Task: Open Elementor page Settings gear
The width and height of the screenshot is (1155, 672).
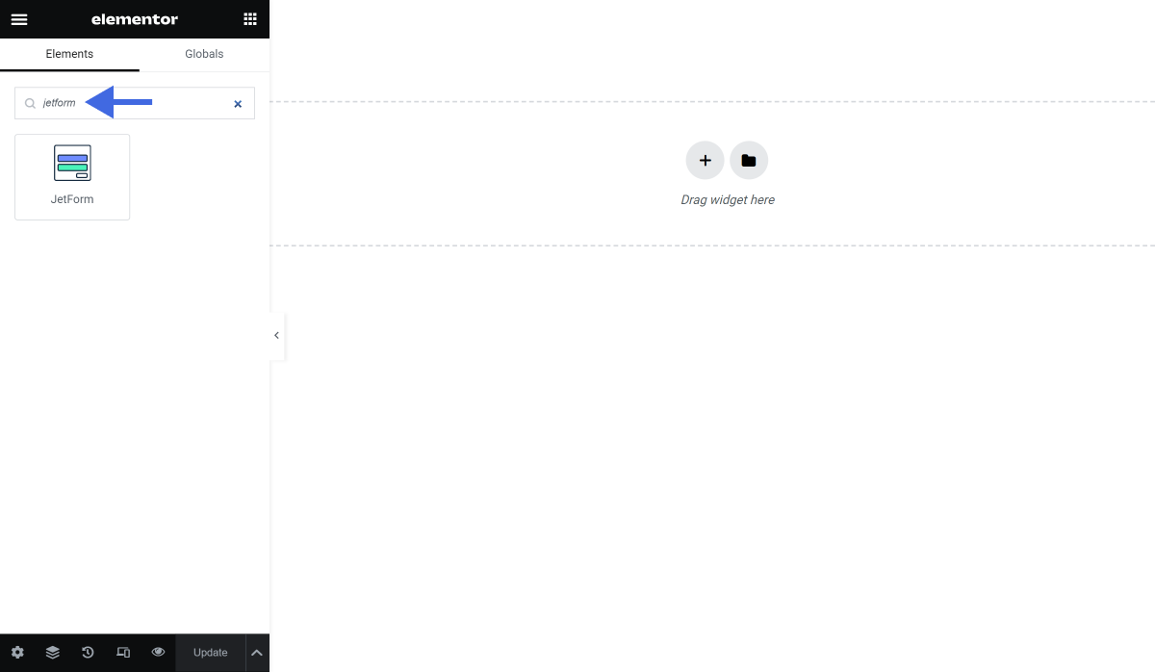Action: (17, 653)
